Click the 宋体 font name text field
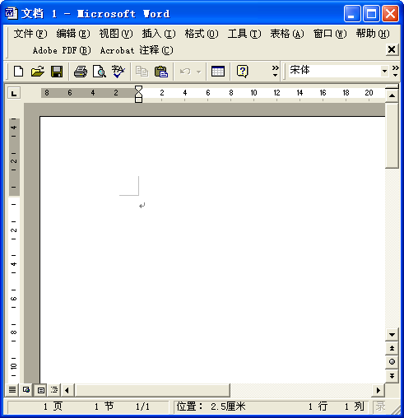Screen dimensions: 404x418 (334, 71)
